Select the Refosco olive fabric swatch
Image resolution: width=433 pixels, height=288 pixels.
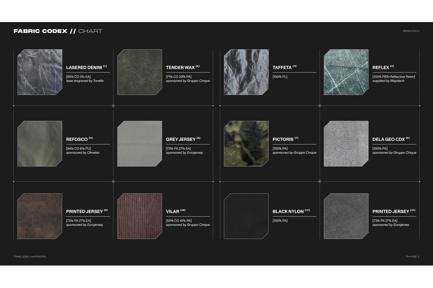coord(40,144)
